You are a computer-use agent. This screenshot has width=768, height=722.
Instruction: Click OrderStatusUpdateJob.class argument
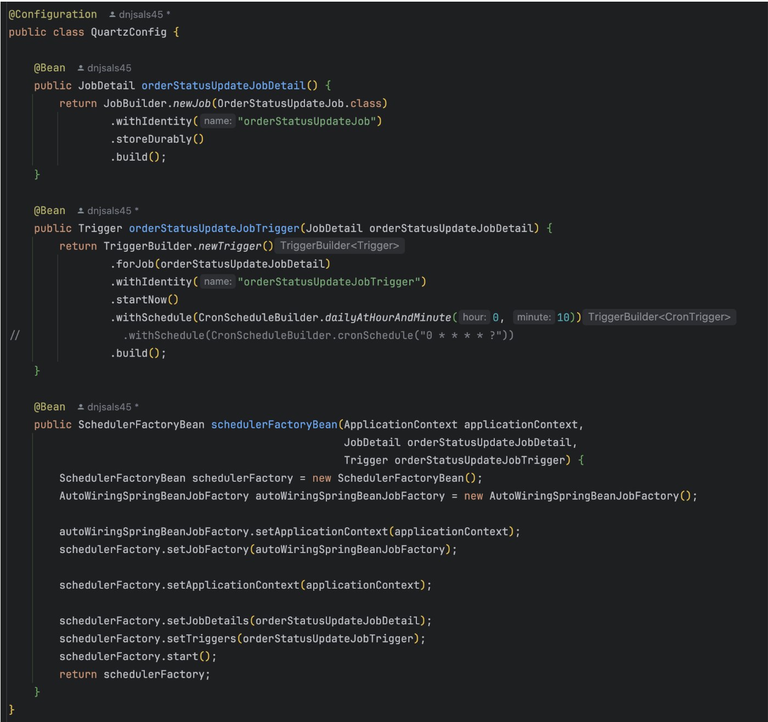pyautogui.click(x=300, y=104)
